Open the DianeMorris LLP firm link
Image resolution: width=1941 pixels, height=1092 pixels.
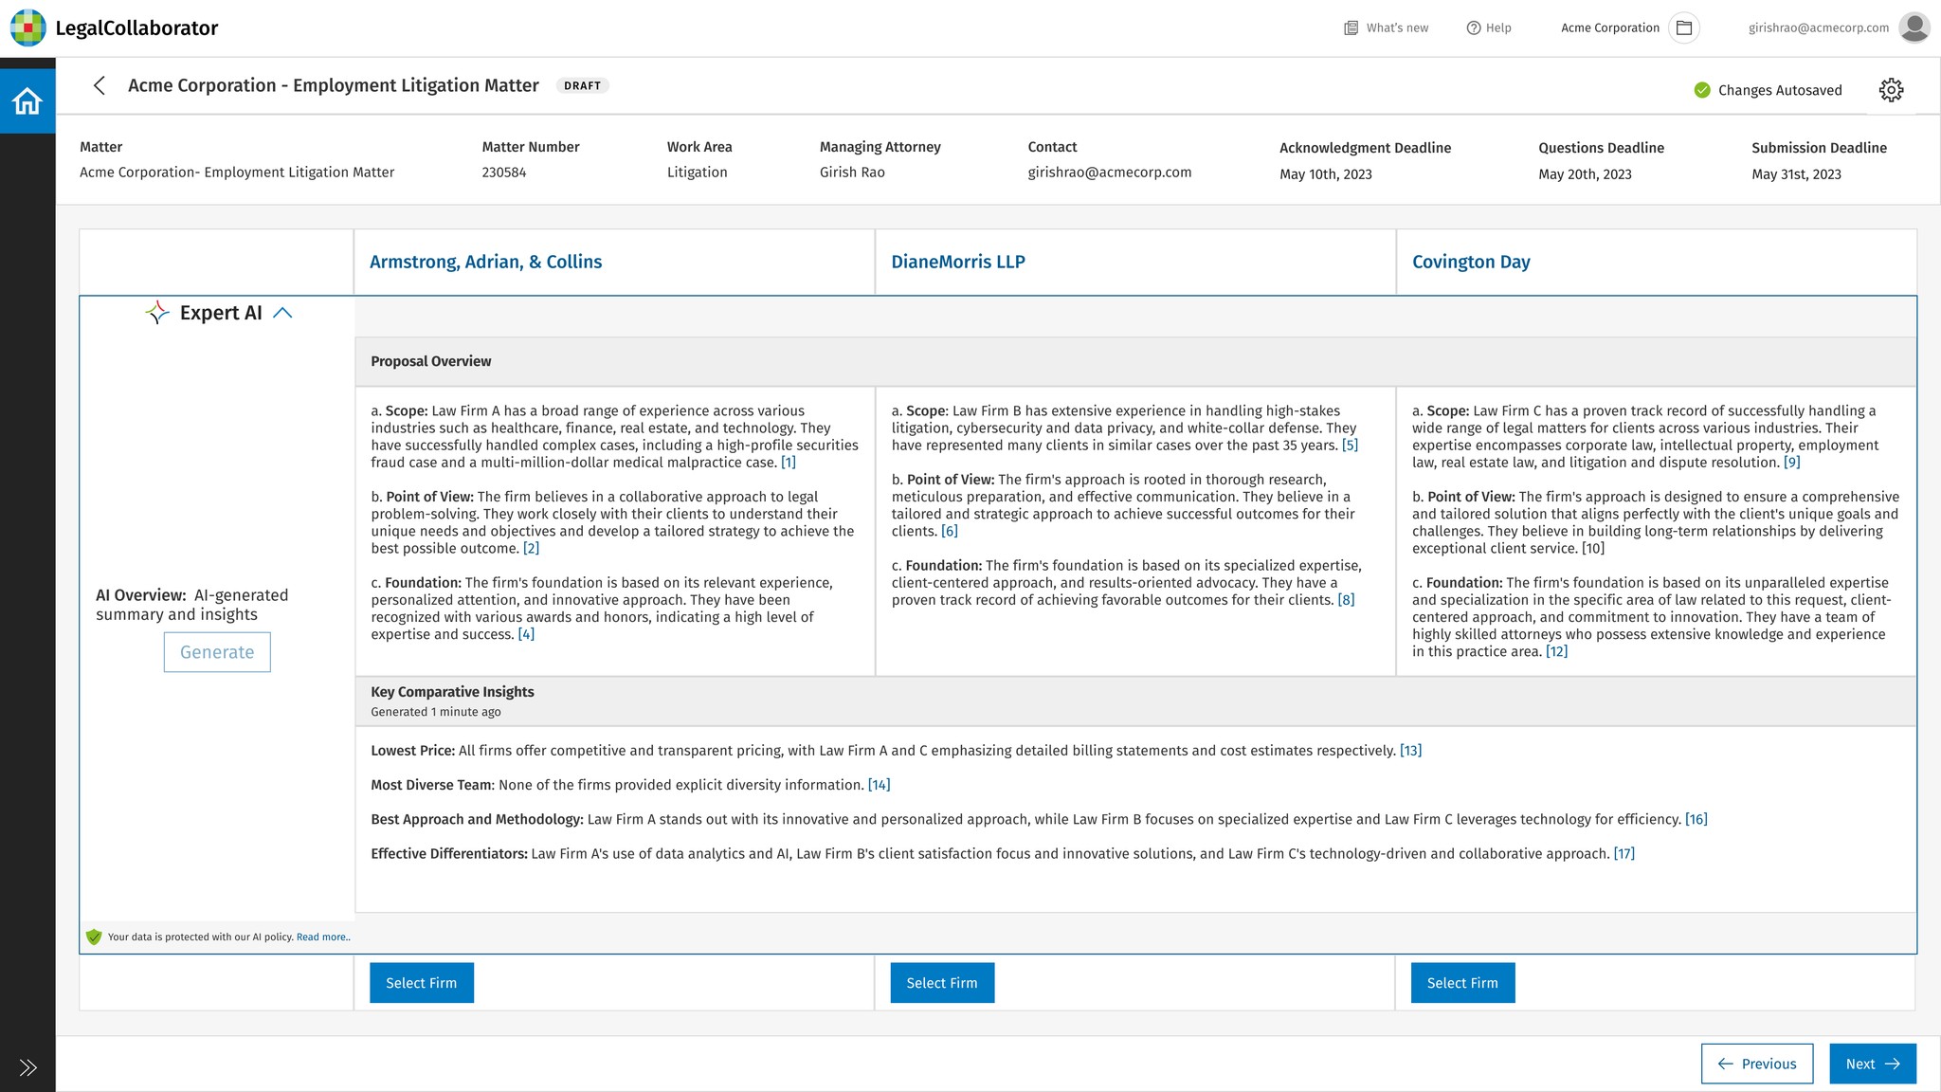pos(957,262)
